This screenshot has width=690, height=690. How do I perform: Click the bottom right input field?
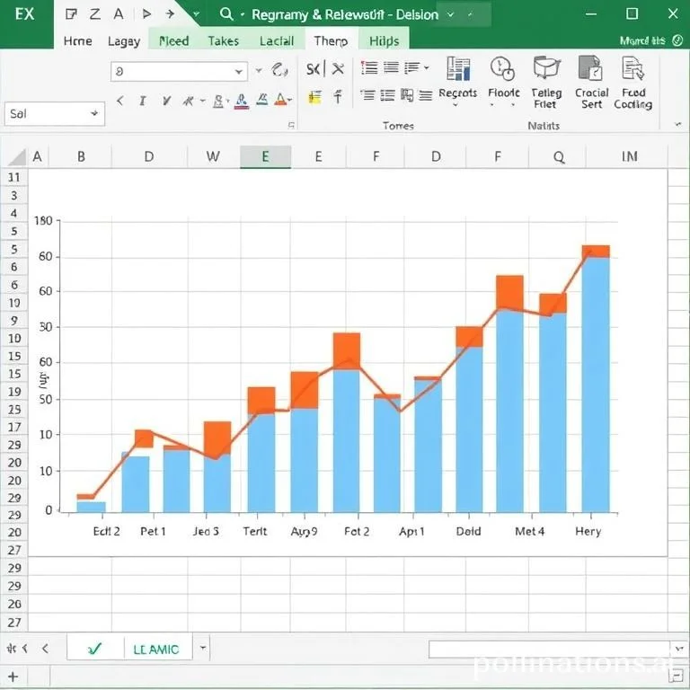550,649
